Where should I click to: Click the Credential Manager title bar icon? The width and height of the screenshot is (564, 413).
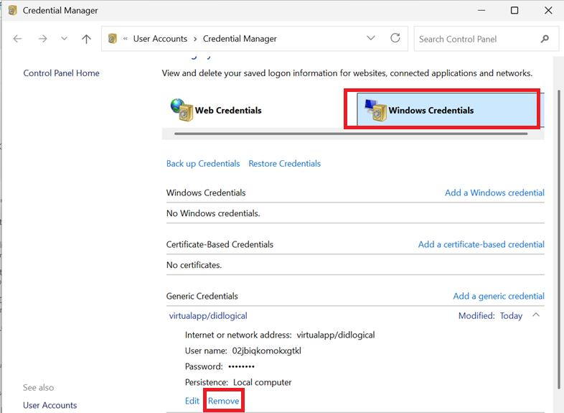(x=13, y=11)
